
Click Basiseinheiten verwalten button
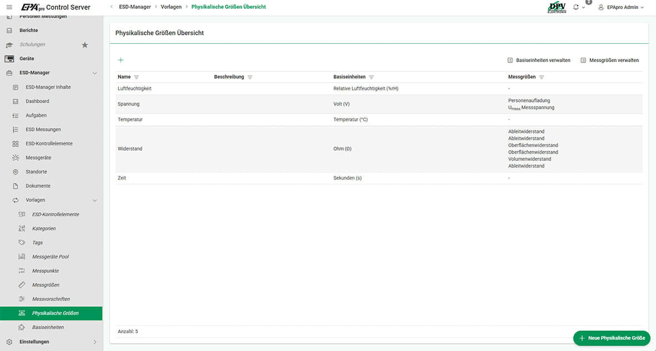click(x=539, y=60)
